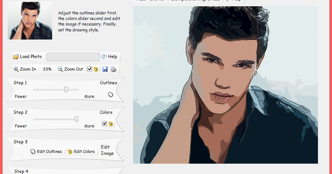Click the 'Adjust the outlines slider first' instructions
Screen dimensions: 332x174
[89, 21]
